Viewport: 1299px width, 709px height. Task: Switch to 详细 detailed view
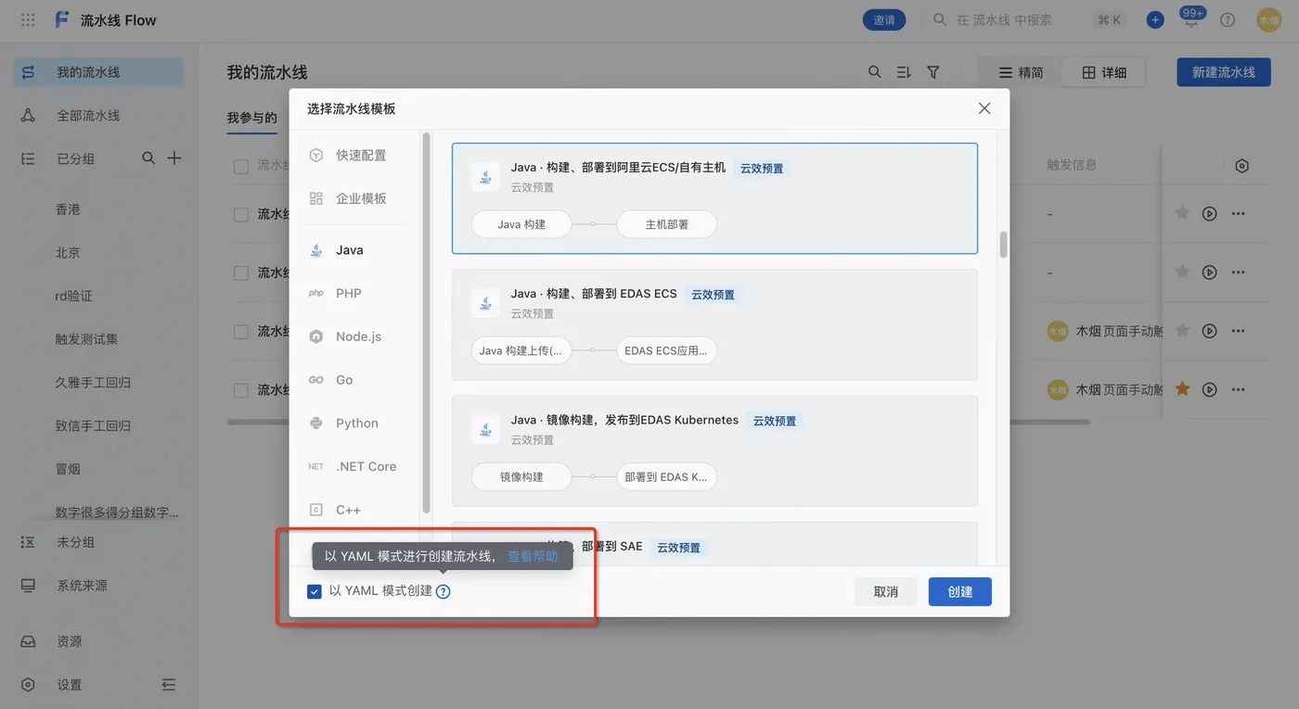click(x=1103, y=72)
